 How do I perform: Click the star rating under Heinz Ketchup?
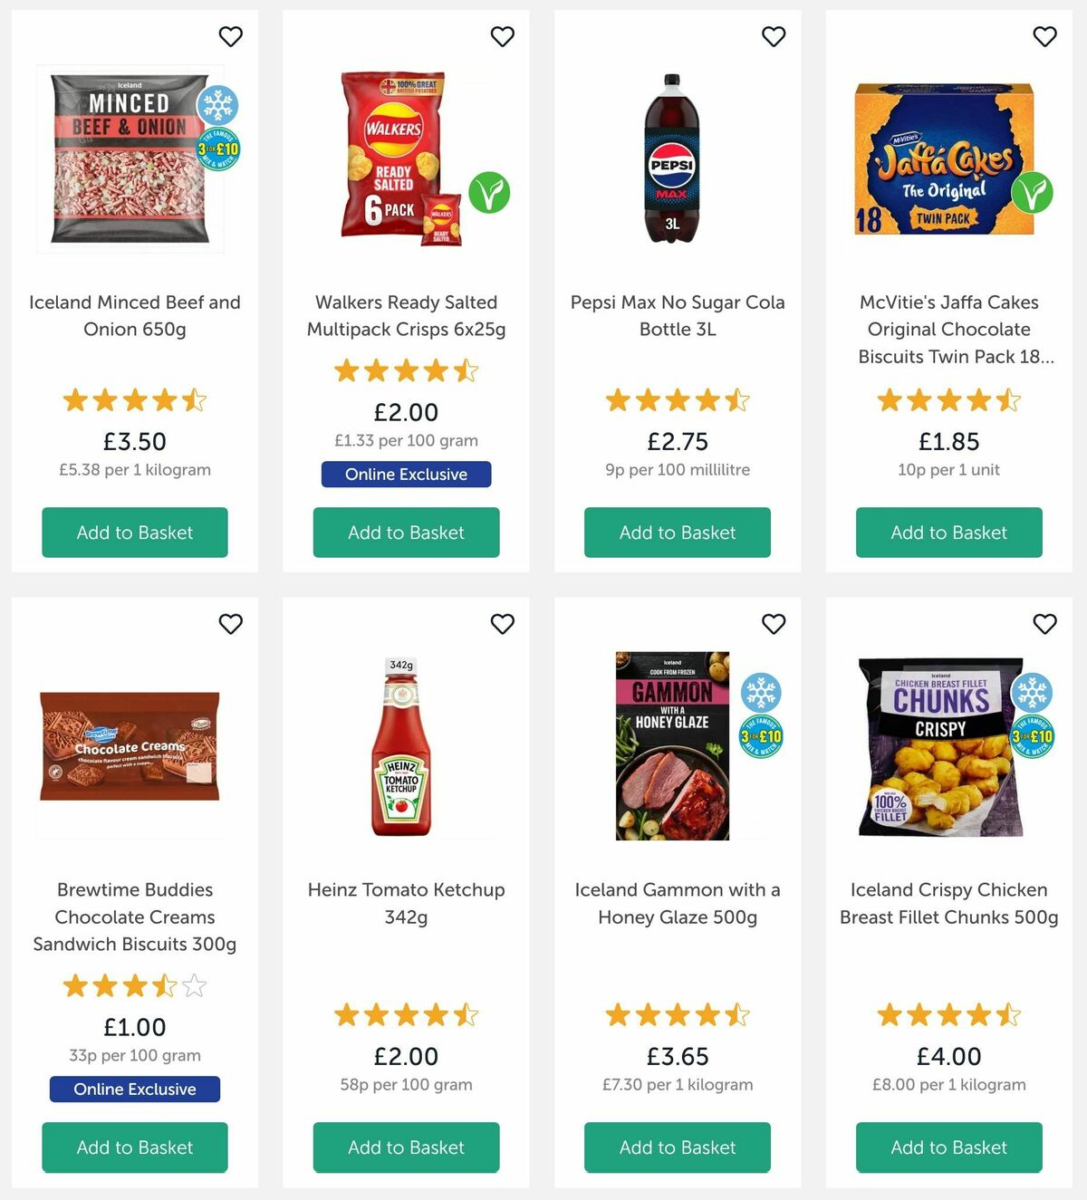click(x=406, y=1015)
